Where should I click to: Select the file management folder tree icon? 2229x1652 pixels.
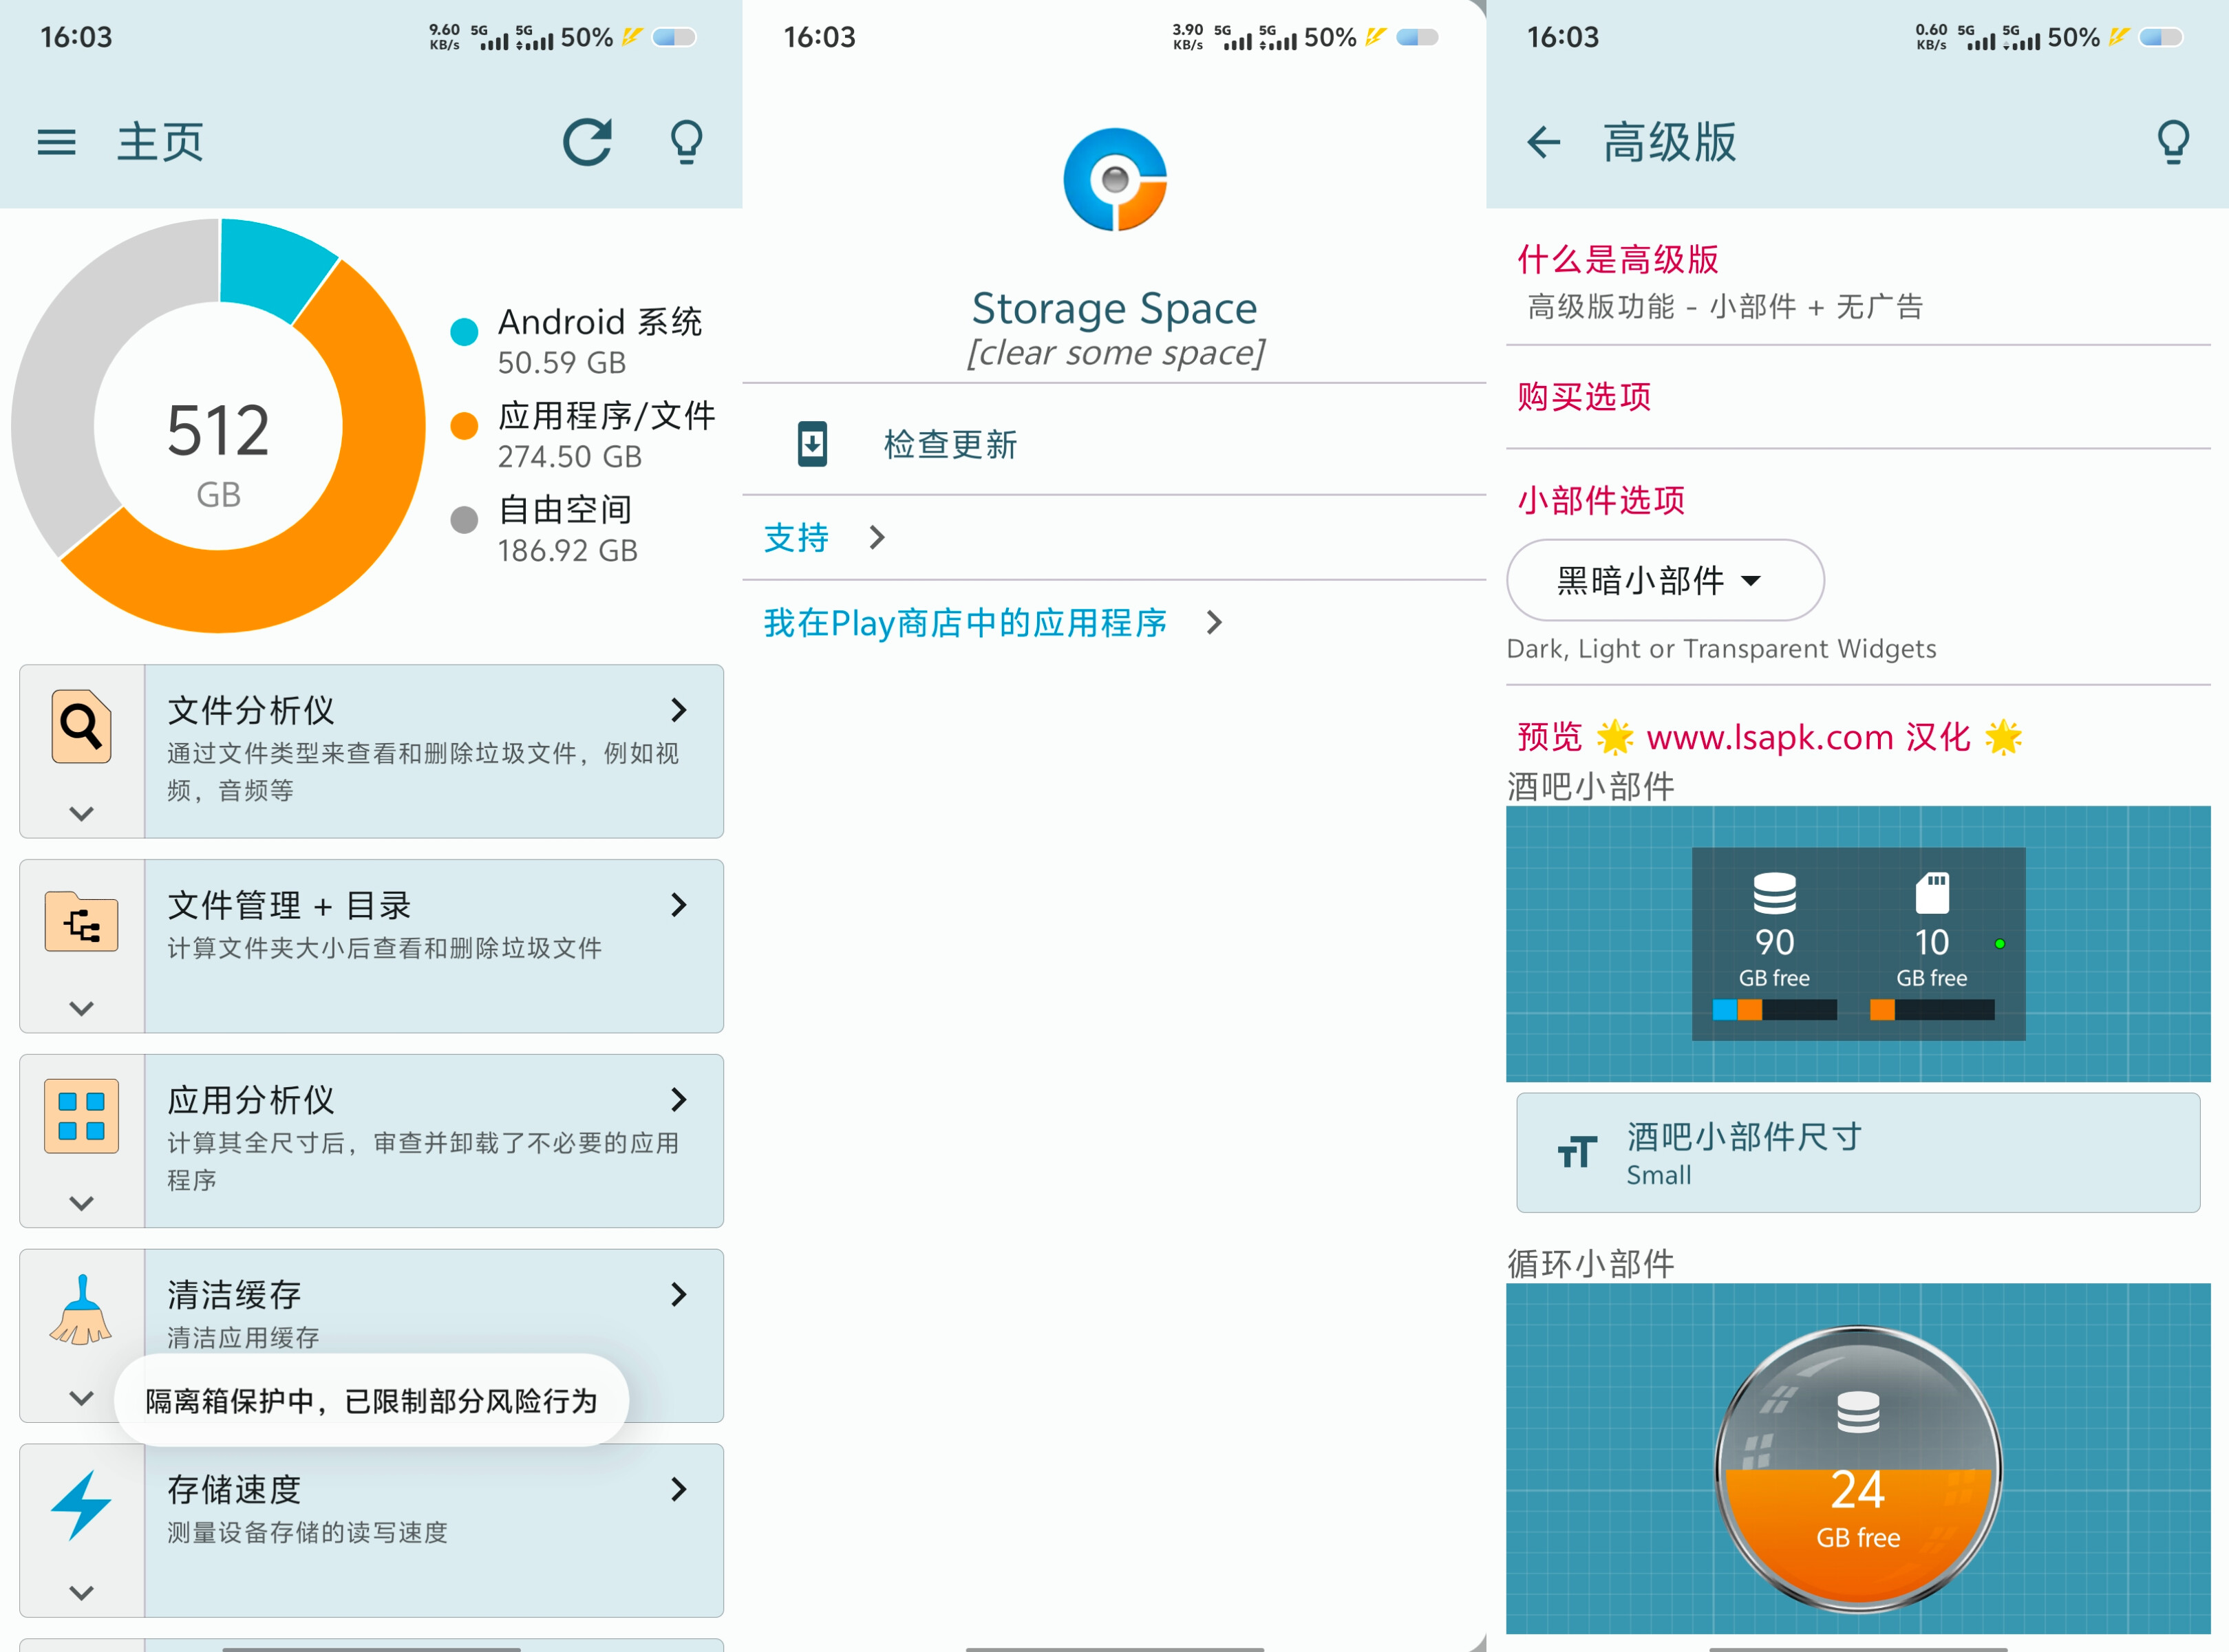click(82, 922)
